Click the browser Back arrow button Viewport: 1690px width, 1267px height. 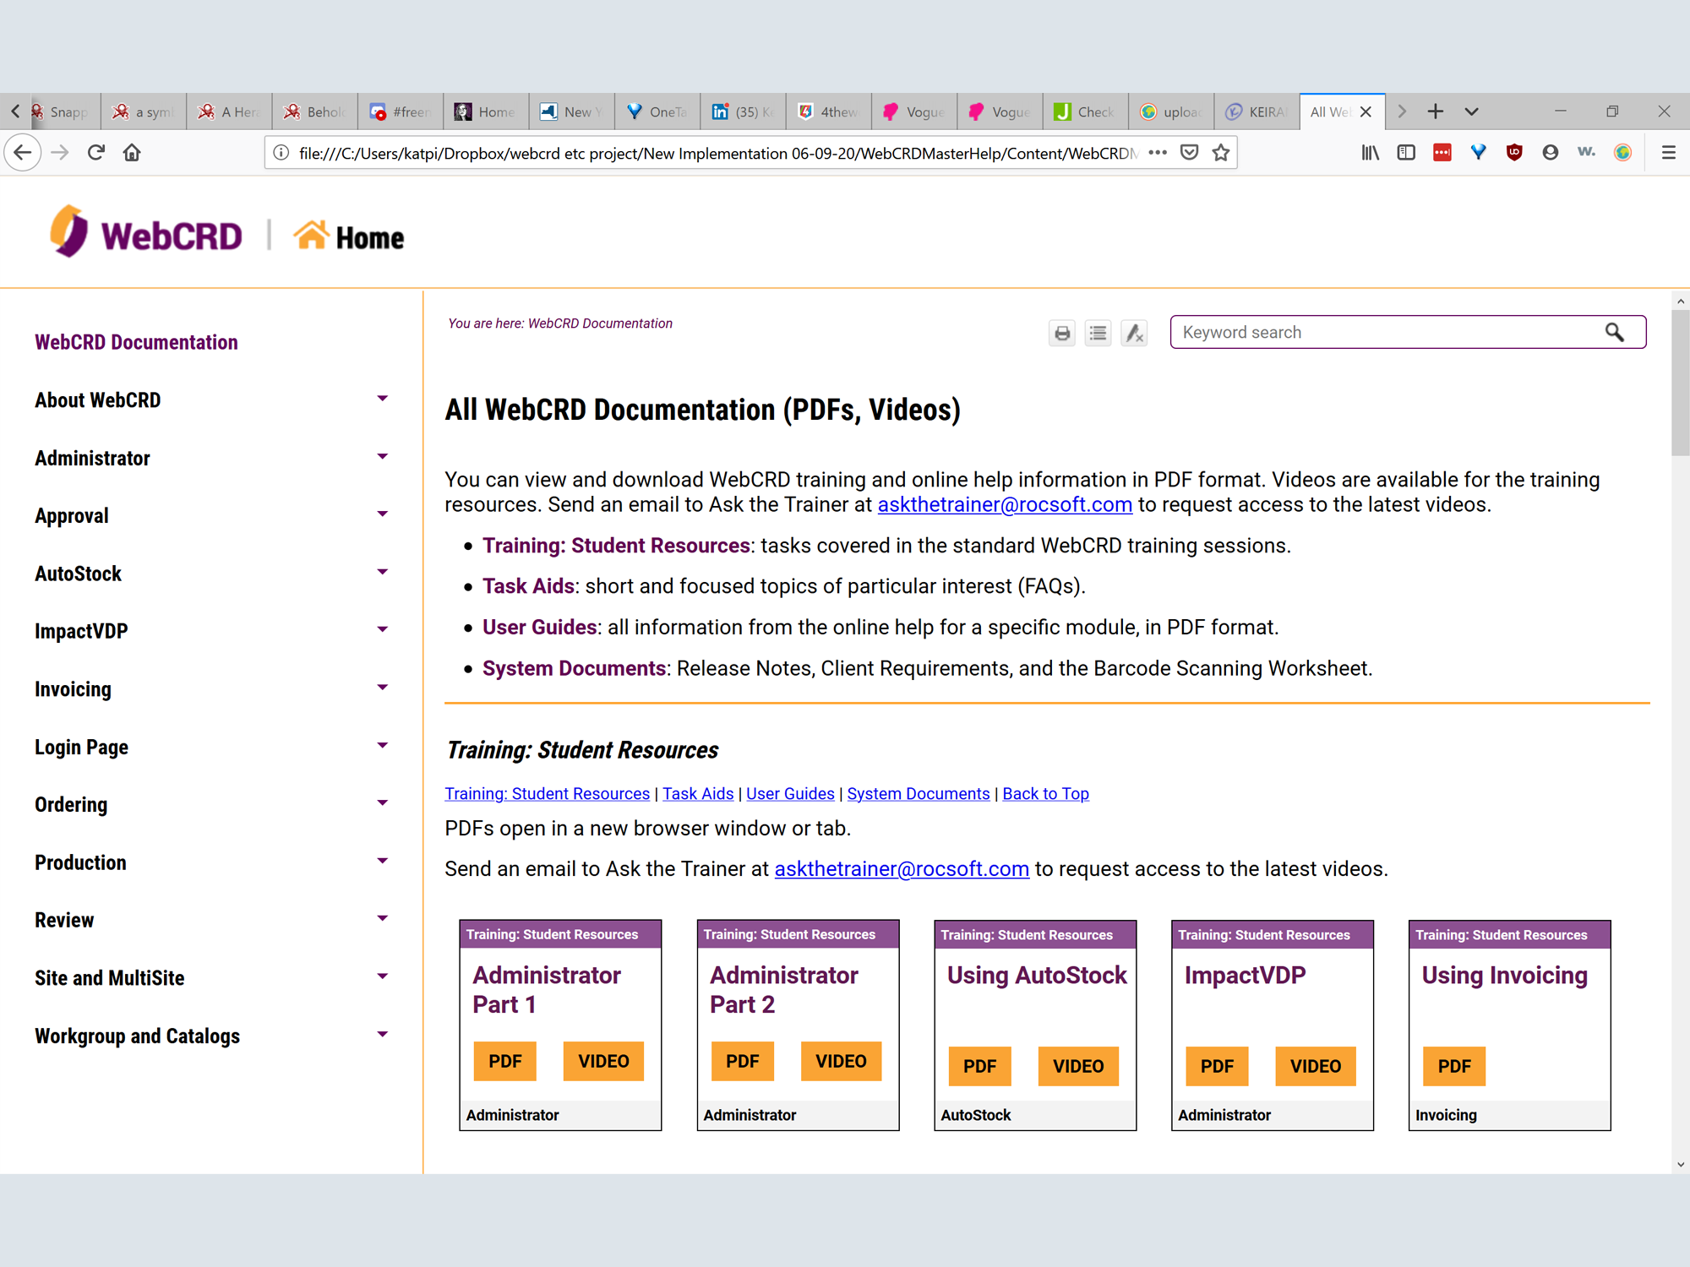click(x=23, y=153)
